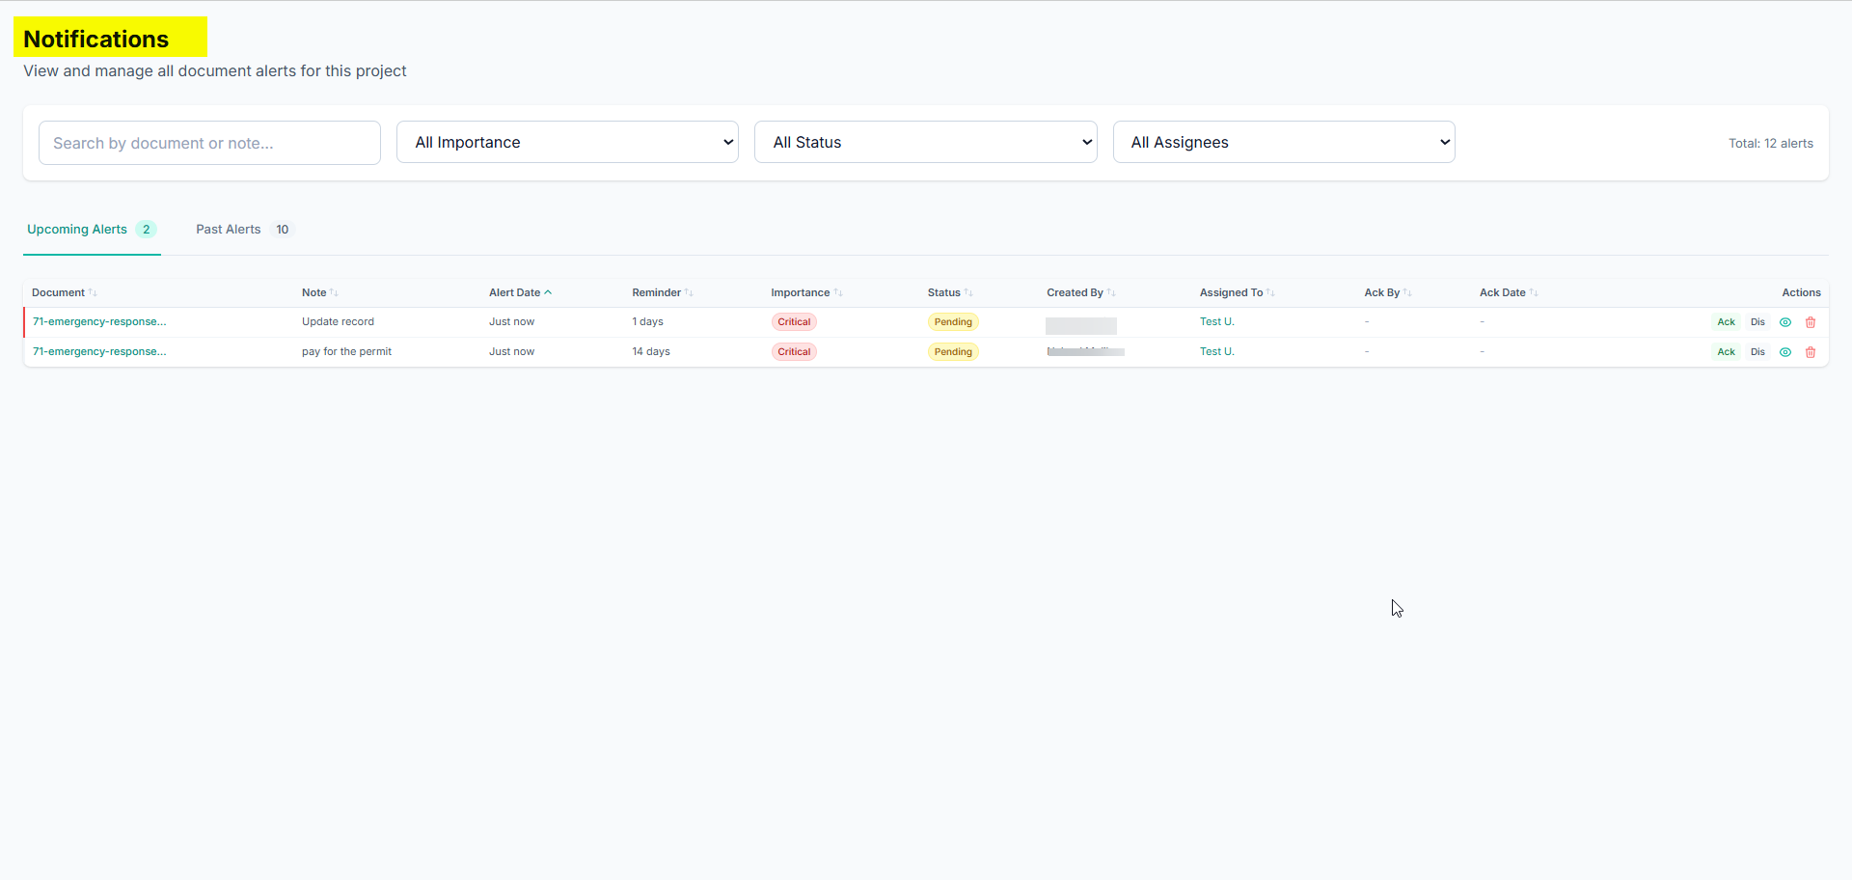Click the Critical badge in Update record row
This screenshot has height=880, width=1852.
(x=794, y=322)
